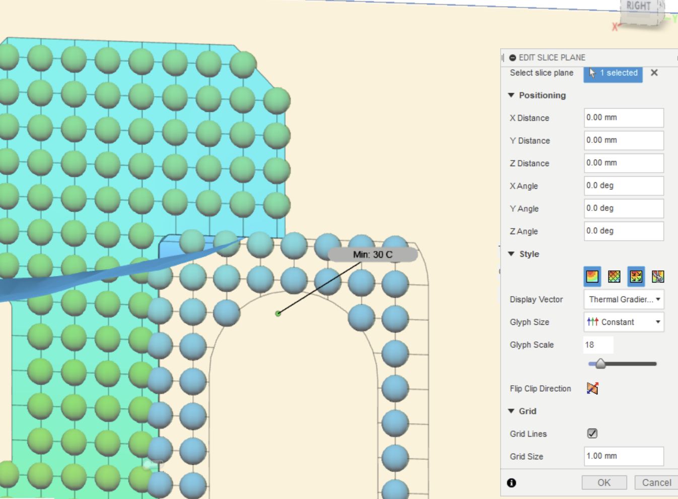
Task: Toggle the Grid Lines checkbox
Action: click(x=592, y=433)
